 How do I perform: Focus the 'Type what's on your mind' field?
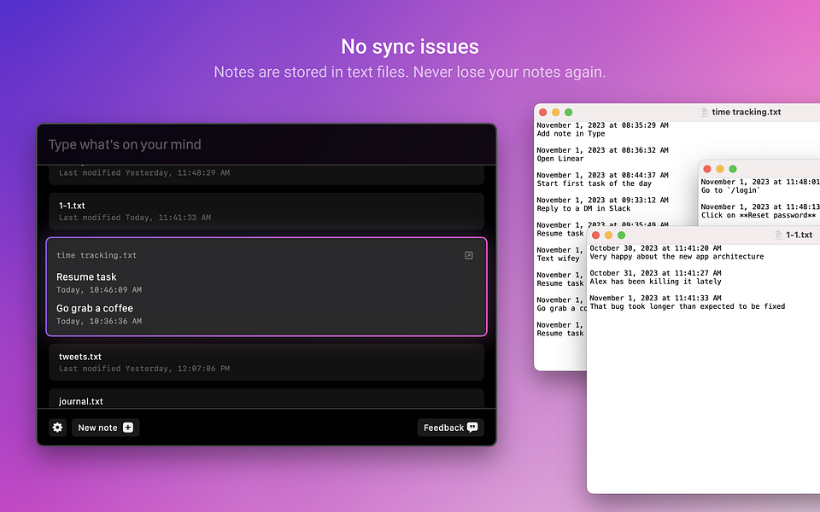(266, 145)
